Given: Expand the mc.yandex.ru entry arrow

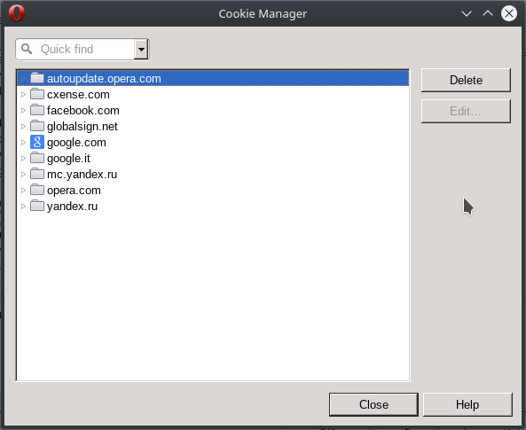Looking at the screenshot, I should click(x=23, y=174).
